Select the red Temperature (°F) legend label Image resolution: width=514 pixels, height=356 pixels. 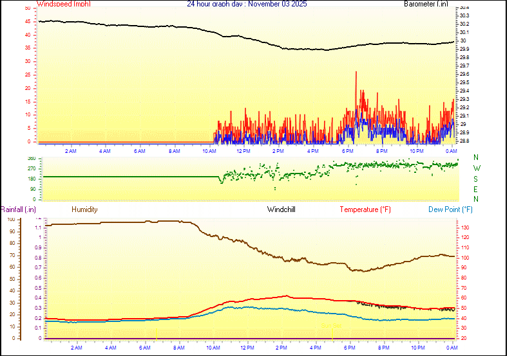[365, 209]
